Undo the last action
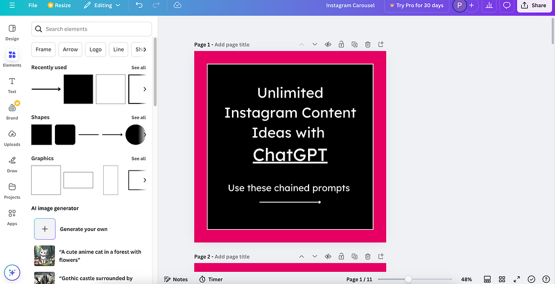The height and width of the screenshot is (284, 555). click(139, 6)
